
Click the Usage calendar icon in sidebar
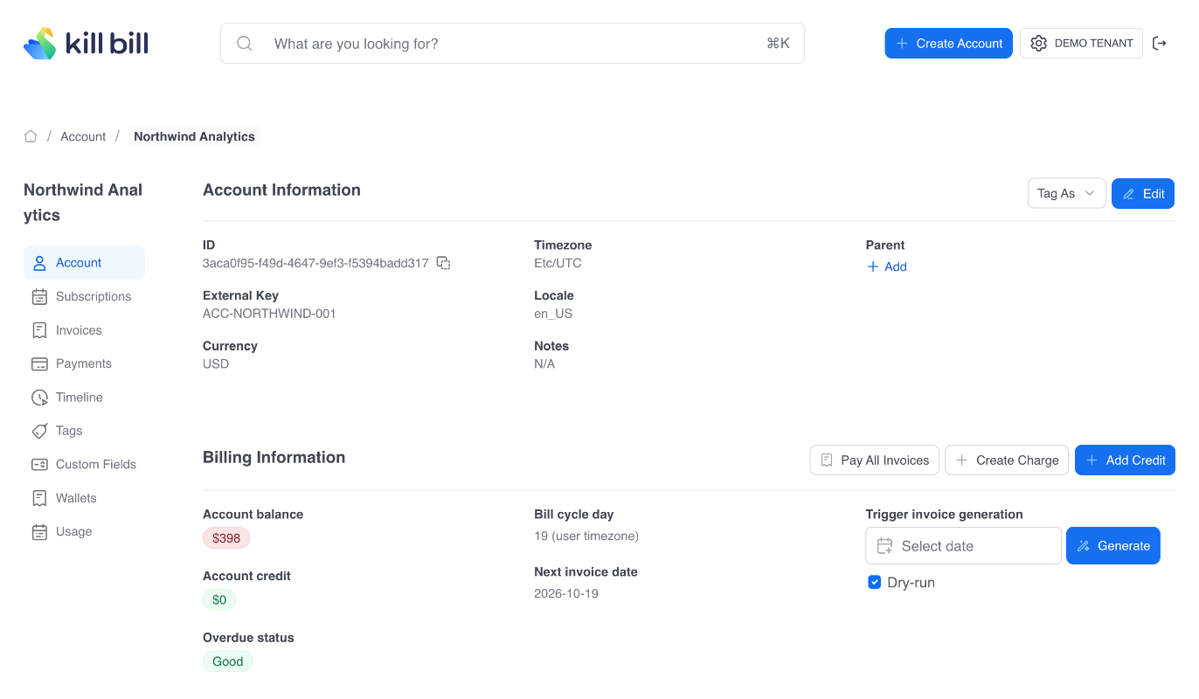coord(39,532)
